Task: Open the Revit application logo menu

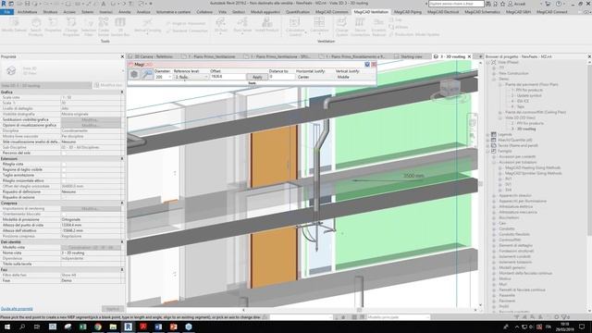Action: 4,4
